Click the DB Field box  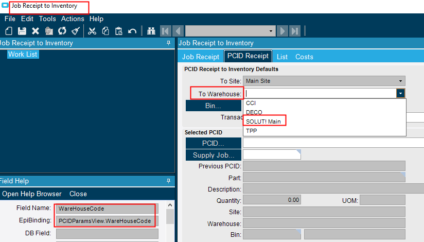107,234
